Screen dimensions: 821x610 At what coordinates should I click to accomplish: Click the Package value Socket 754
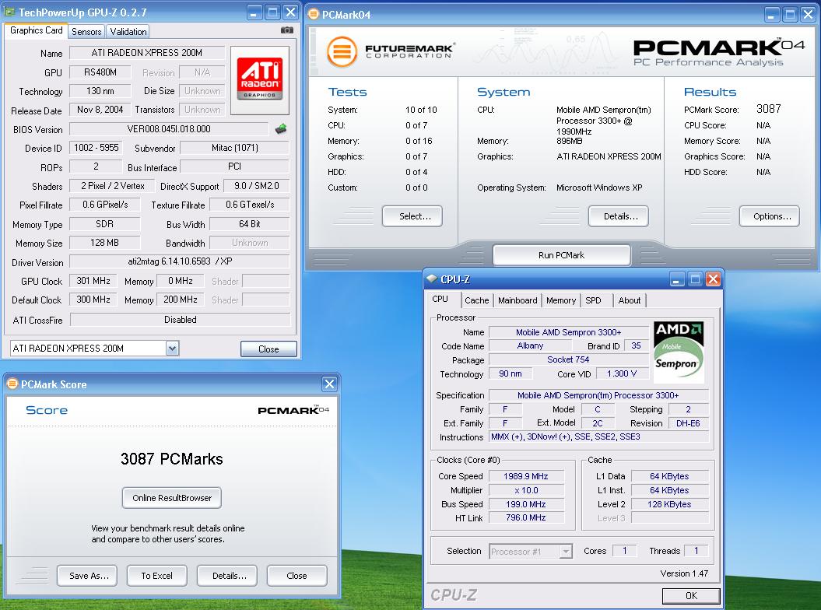click(568, 359)
